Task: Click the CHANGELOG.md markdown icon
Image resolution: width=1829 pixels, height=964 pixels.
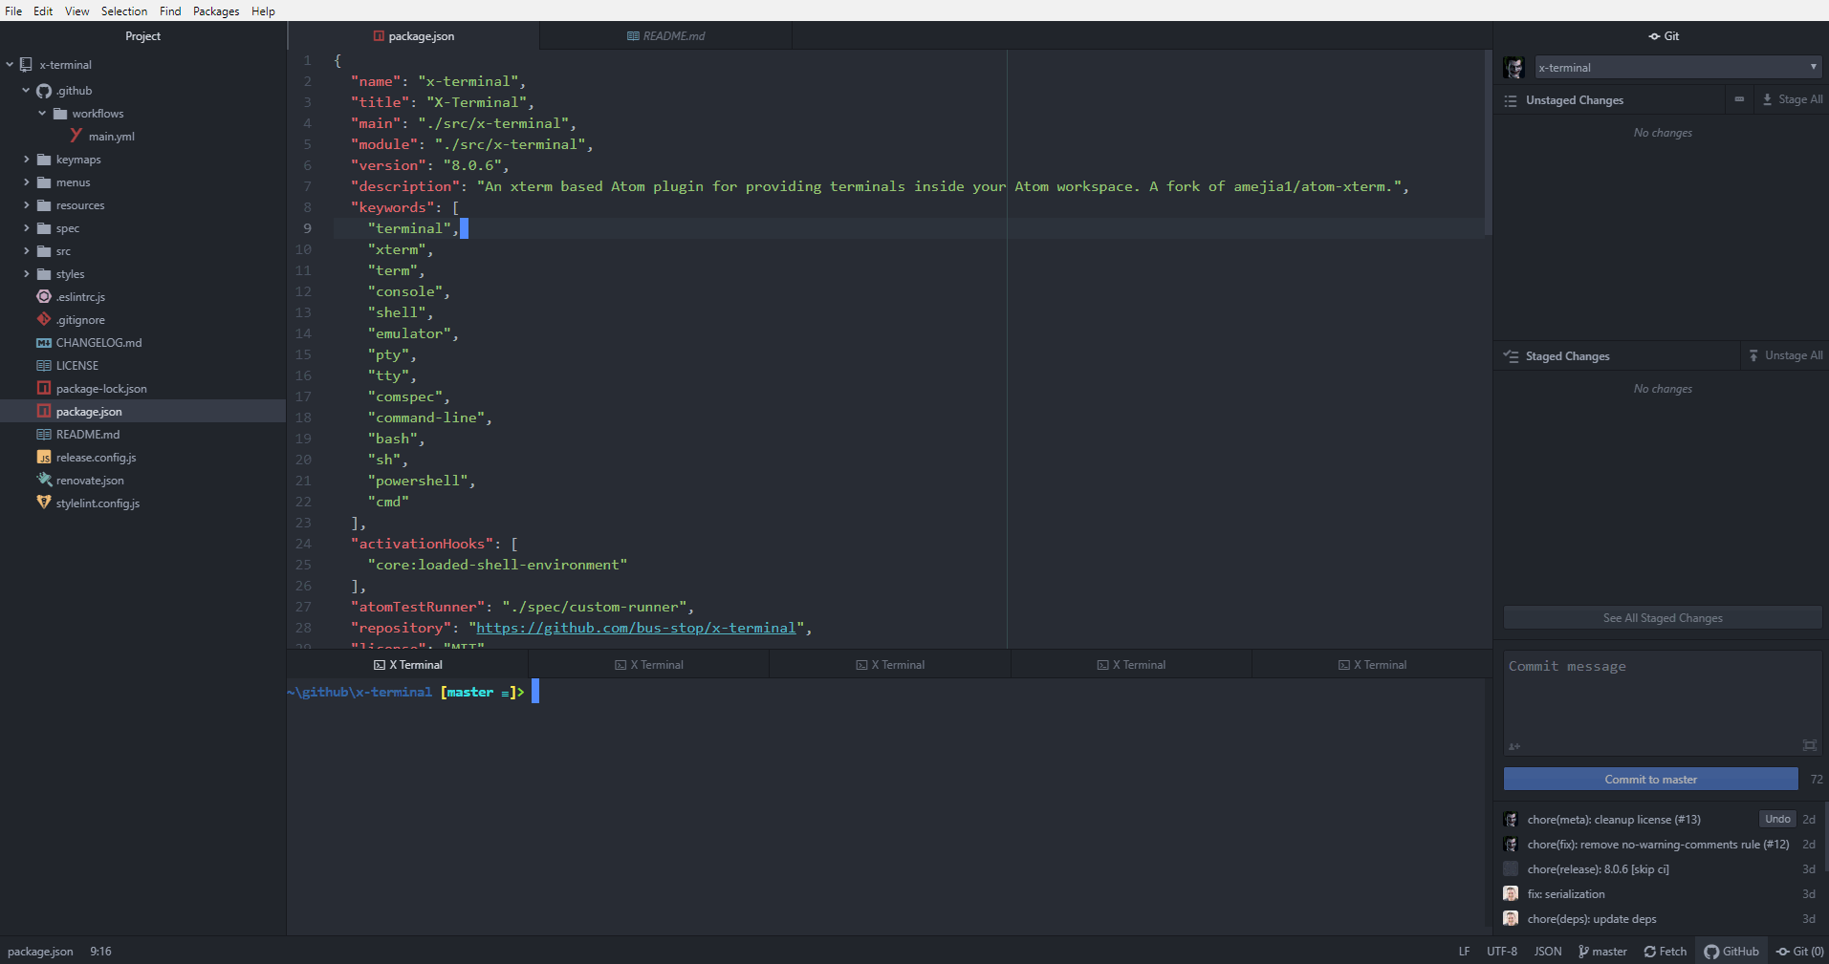Action: click(x=44, y=342)
